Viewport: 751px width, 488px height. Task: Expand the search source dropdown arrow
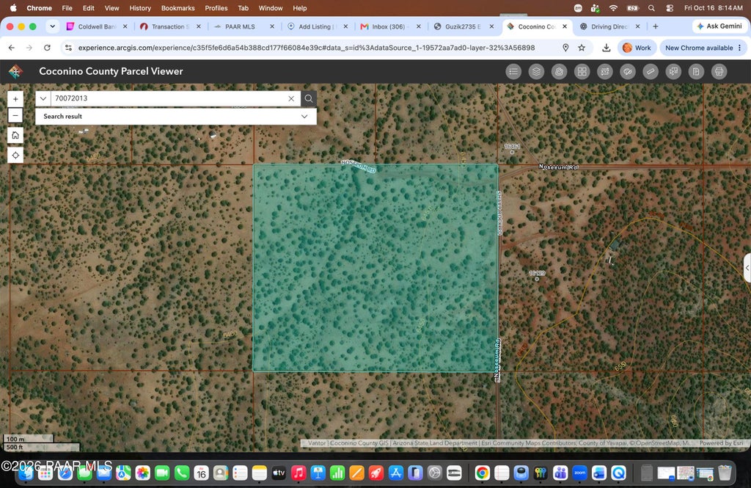[43, 98]
